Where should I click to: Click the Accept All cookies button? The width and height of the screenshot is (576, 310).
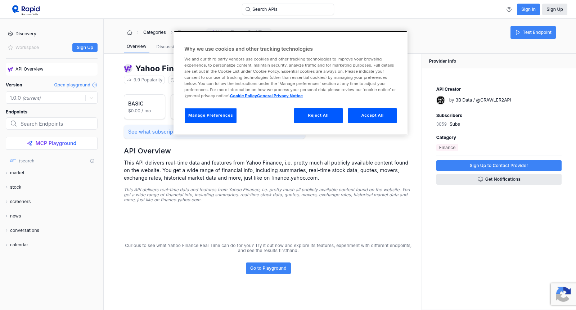pos(372,116)
